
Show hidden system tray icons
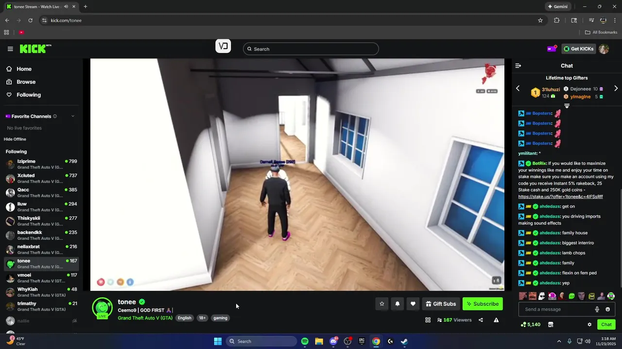tap(559, 341)
